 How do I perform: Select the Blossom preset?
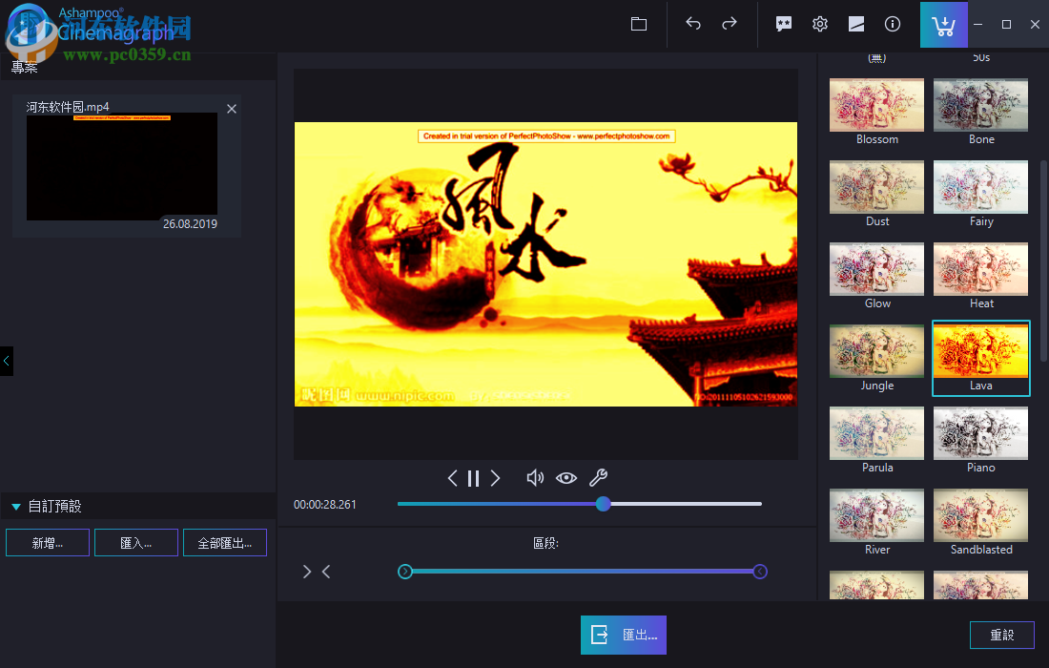point(876,105)
